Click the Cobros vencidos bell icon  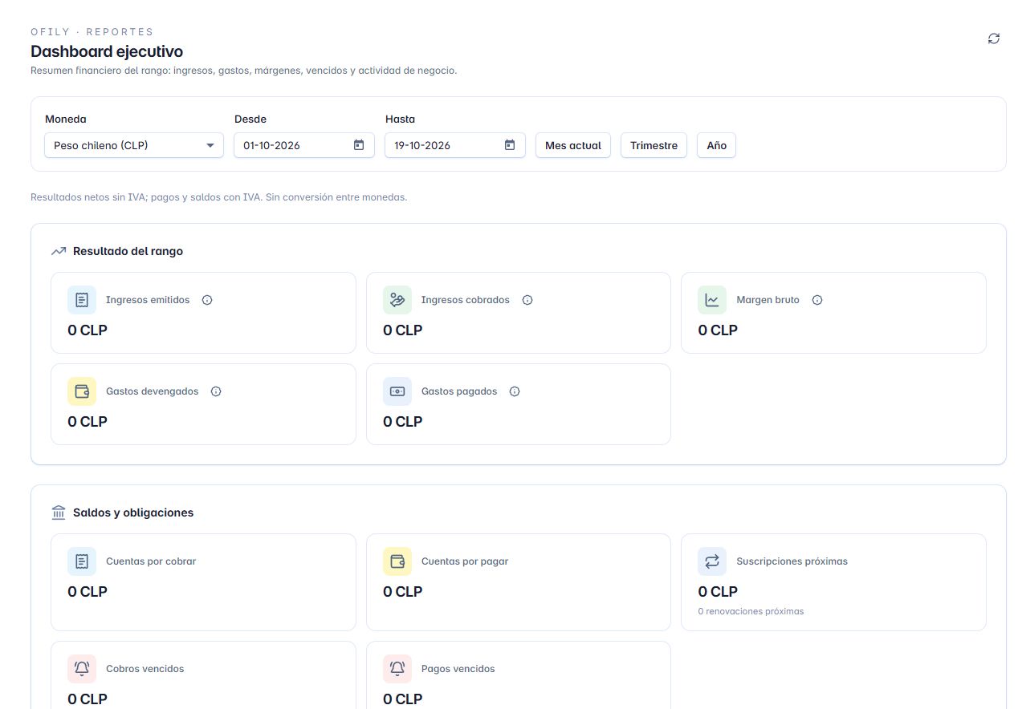82,669
